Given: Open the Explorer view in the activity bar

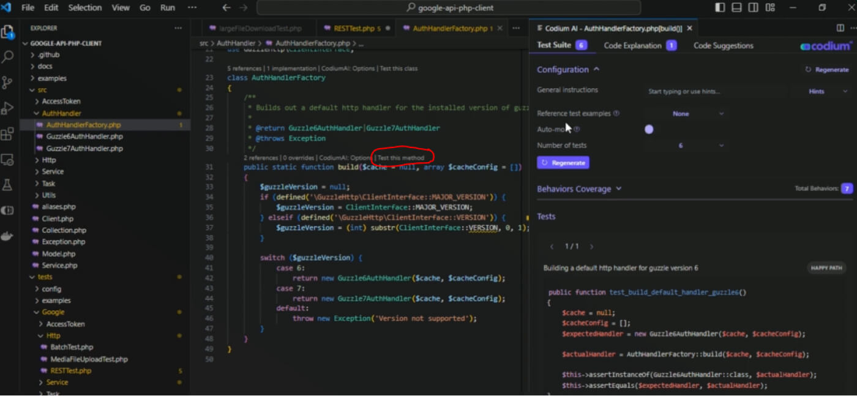Looking at the screenshot, I should (8, 32).
